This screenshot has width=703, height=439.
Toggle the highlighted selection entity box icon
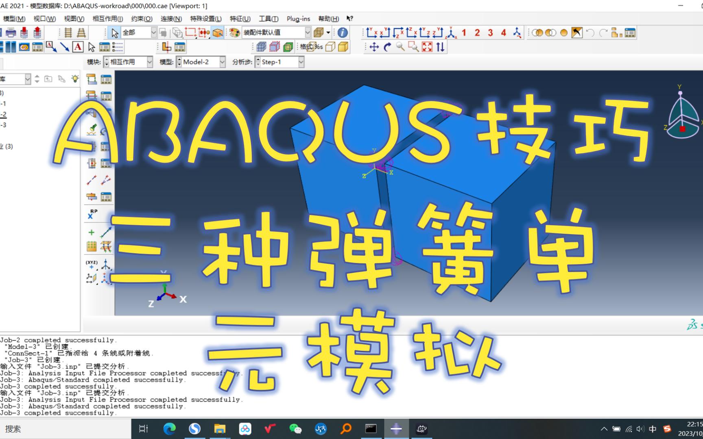218,33
